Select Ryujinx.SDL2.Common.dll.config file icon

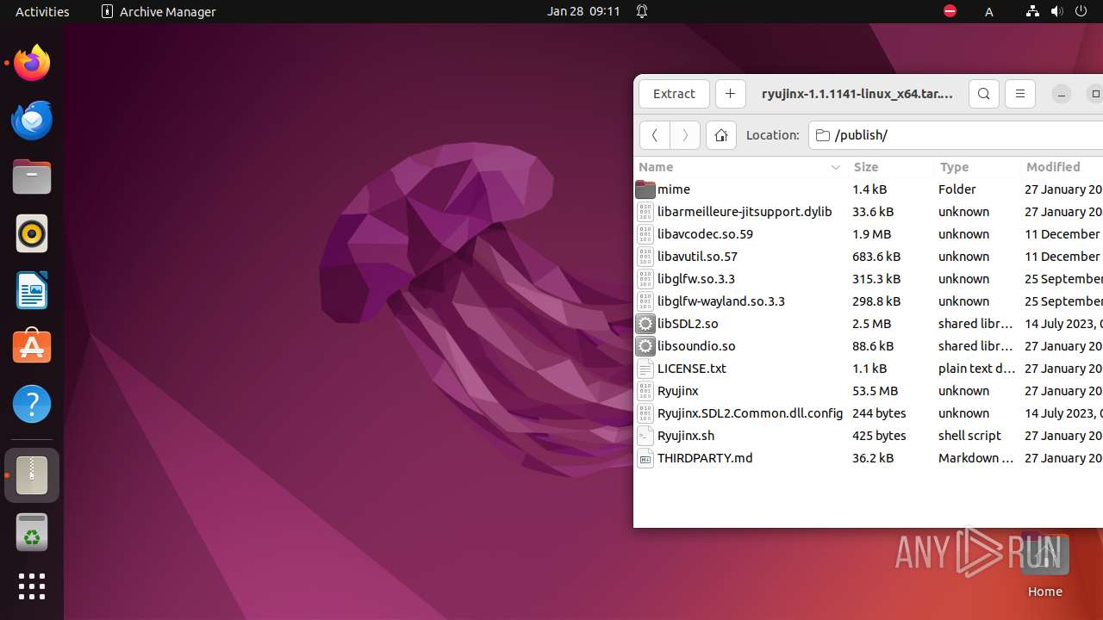coord(645,413)
